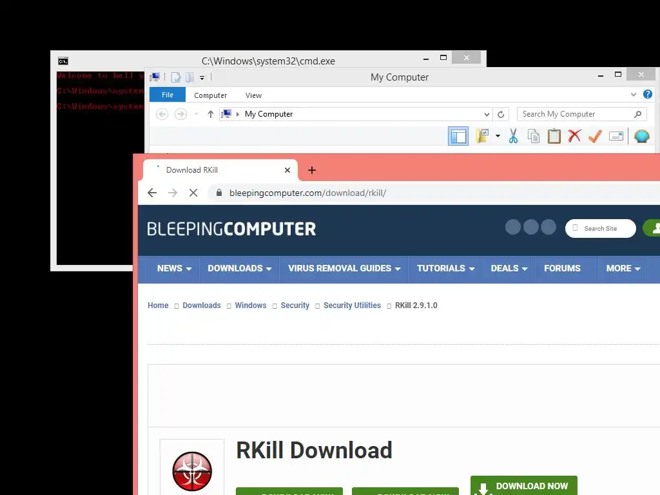Expand the MORE menu
This screenshot has width=660, height=495.
point(623,269)
